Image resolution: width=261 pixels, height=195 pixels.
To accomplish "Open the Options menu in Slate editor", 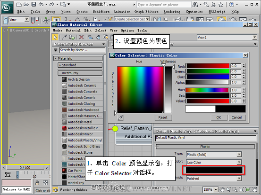I will tap(127, 31).
